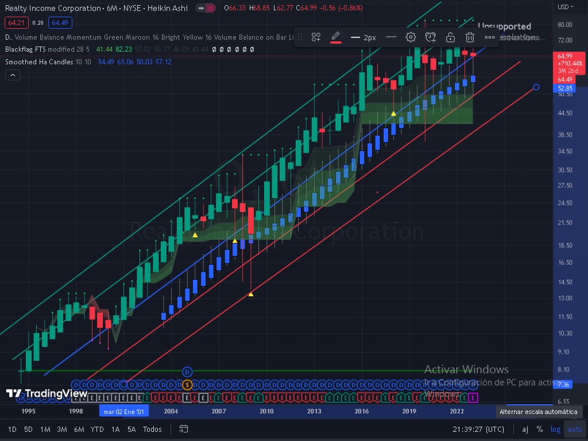The image size is (588, 441).
Task: Open the line style selector
Action: 391,37
